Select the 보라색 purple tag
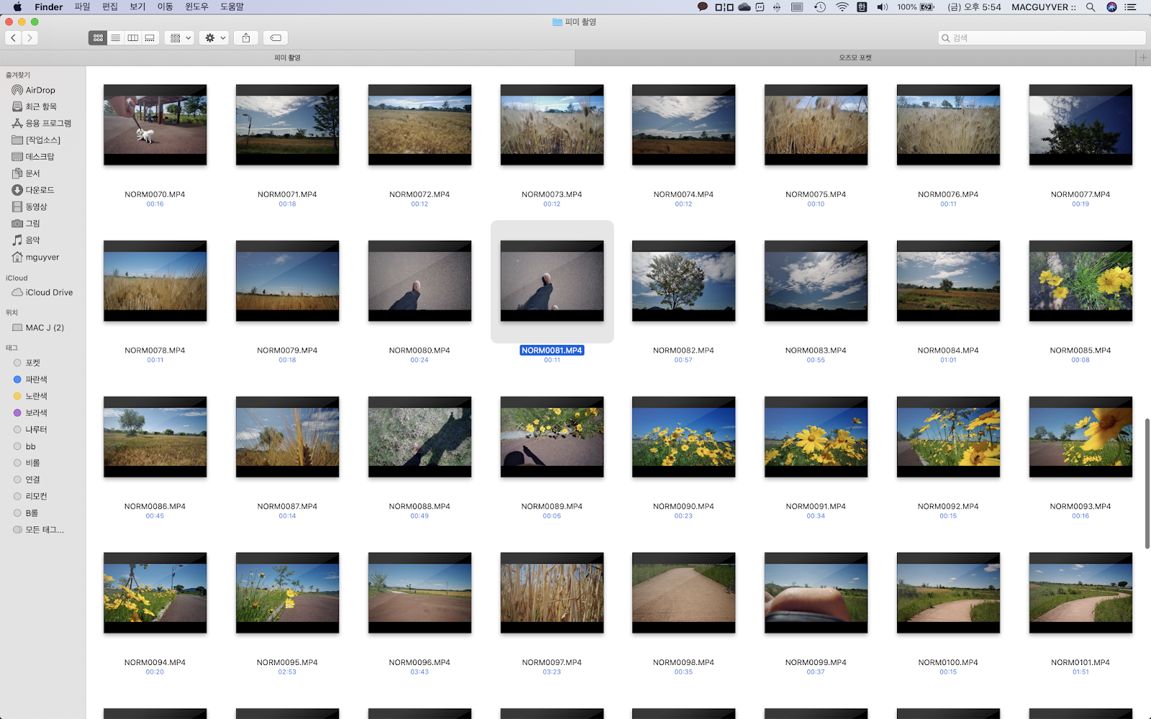1151x719 pixels. click(x=36, y=413)
